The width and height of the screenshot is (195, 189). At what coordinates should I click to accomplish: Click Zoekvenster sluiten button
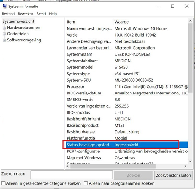pyautogui.click(x=173, y=175)
